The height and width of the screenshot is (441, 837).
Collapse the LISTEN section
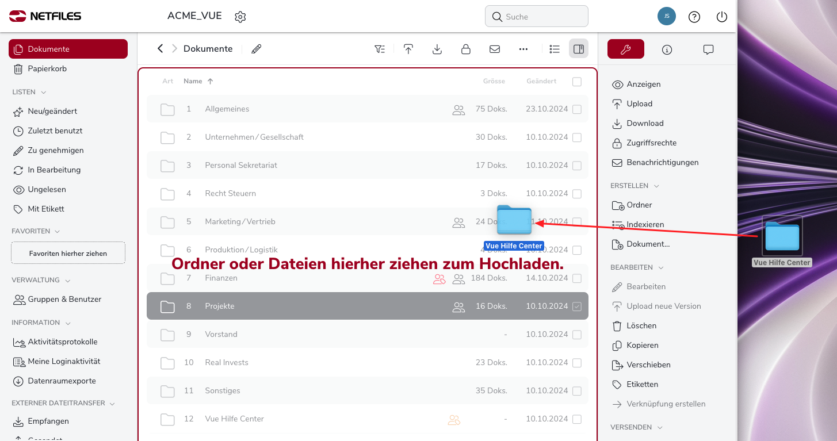pyautogui.click(x=44, y=92)
